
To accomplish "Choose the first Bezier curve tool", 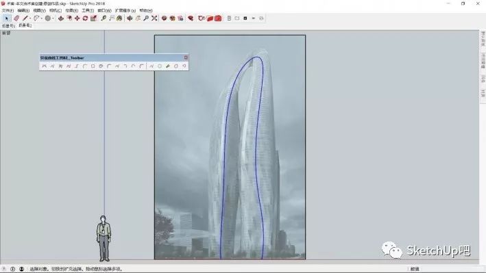I will [45, 66].
